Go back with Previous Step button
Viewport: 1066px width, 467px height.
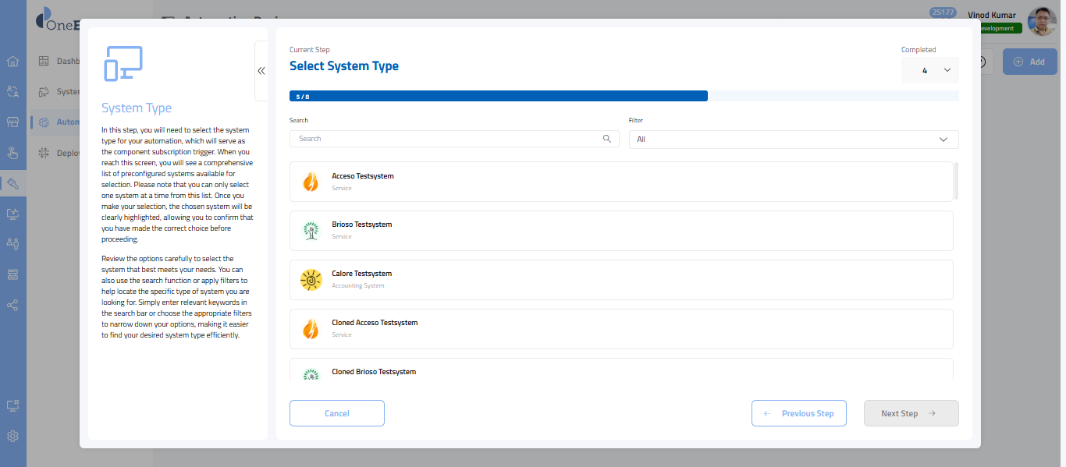coord(798,413)
